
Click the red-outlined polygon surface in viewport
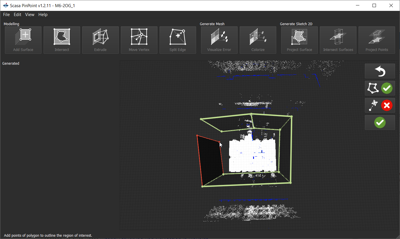click(210, 160)
